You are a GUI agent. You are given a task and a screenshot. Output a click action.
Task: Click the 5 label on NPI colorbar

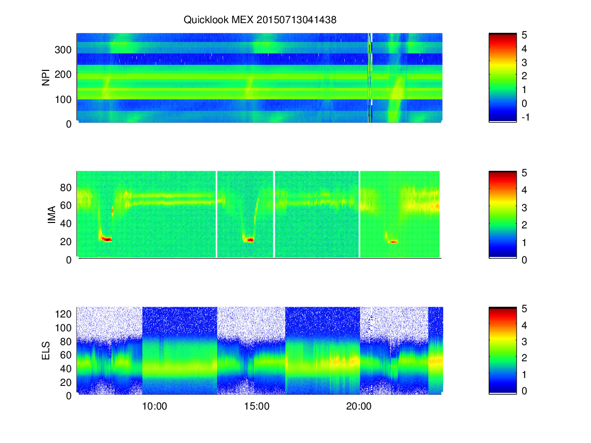(525, 35)
